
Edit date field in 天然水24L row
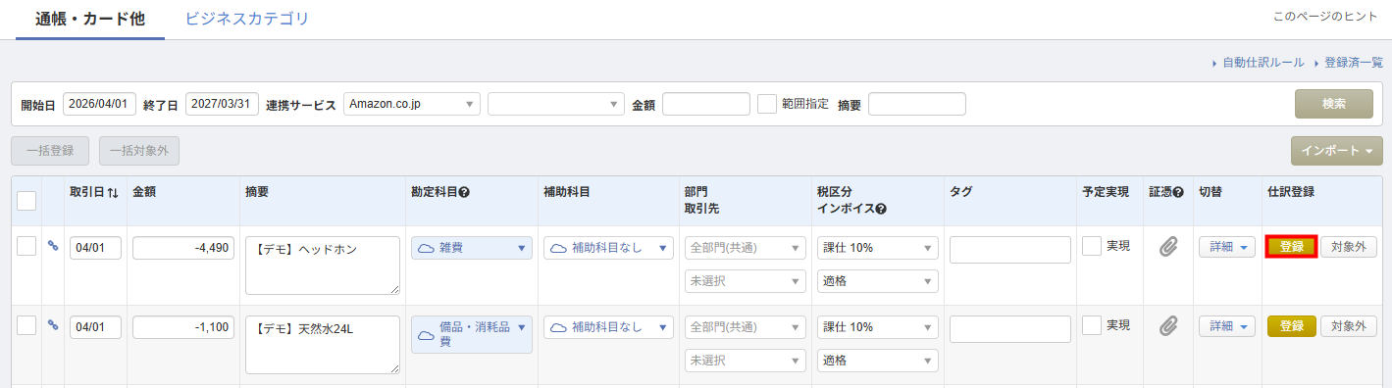[95, 327]
